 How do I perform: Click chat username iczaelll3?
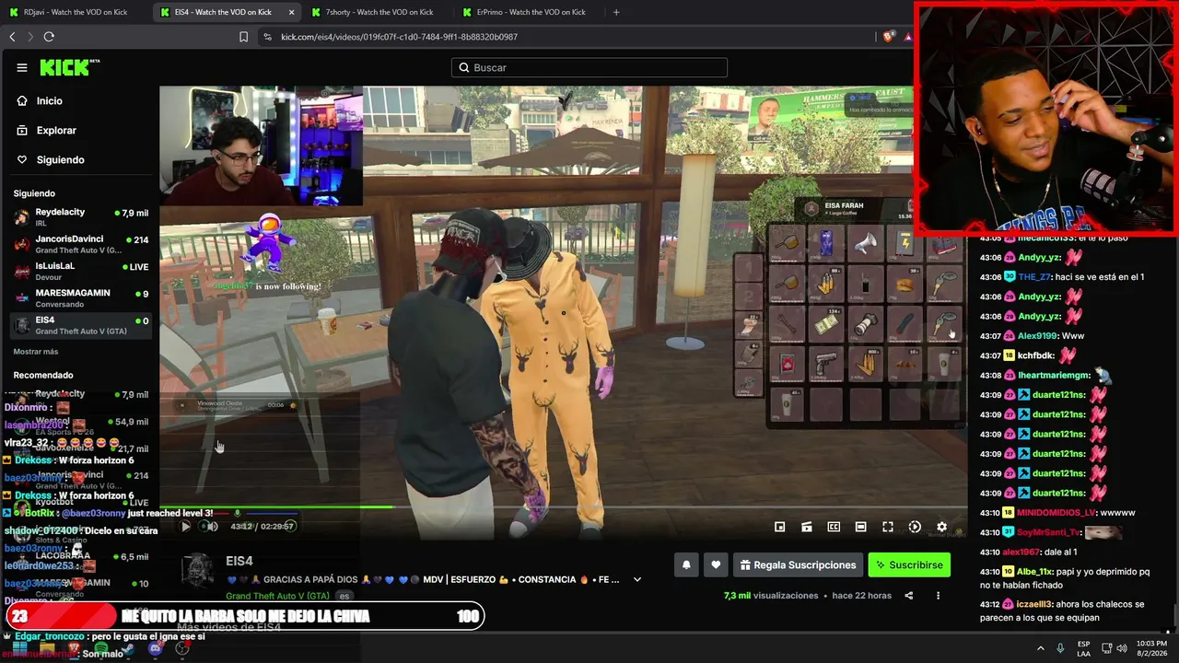[x=1035, y=604]
